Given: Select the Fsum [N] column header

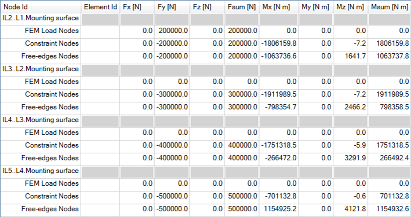Looking at the screenshot, I should point(241,7).
